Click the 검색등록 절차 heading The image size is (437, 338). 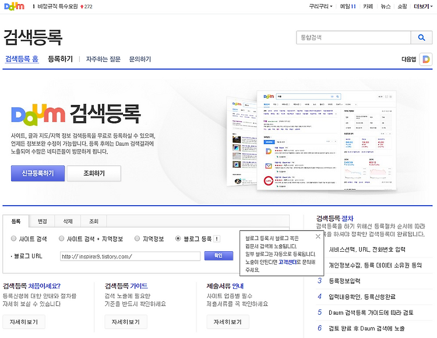(334, 218)
